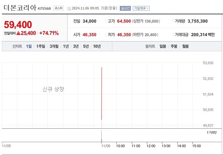Click the calendar icon beside the date

click(69, 9)
